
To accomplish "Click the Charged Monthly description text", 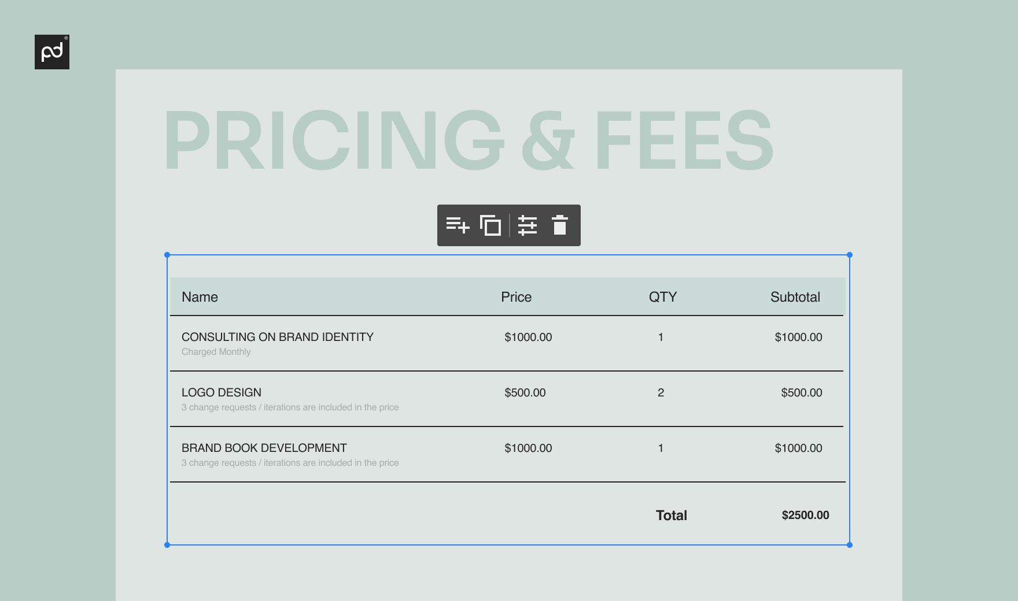I will click(216, 351).
